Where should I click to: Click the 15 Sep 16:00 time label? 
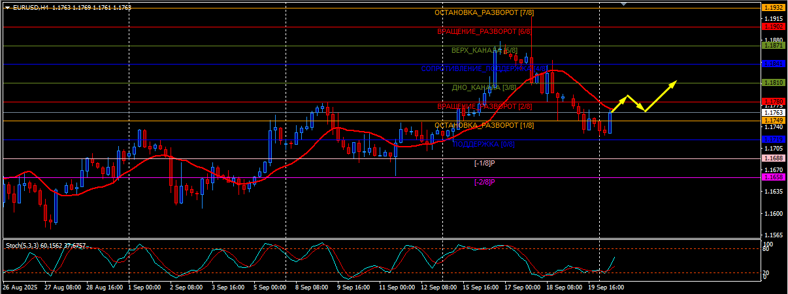point(481,287)
